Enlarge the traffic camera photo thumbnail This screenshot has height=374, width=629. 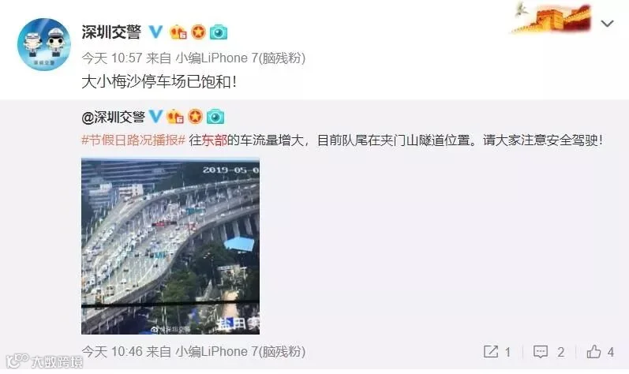coord(170,246)
